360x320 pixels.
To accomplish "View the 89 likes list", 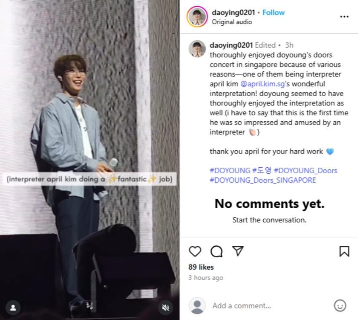I will (x=201, y=267).
